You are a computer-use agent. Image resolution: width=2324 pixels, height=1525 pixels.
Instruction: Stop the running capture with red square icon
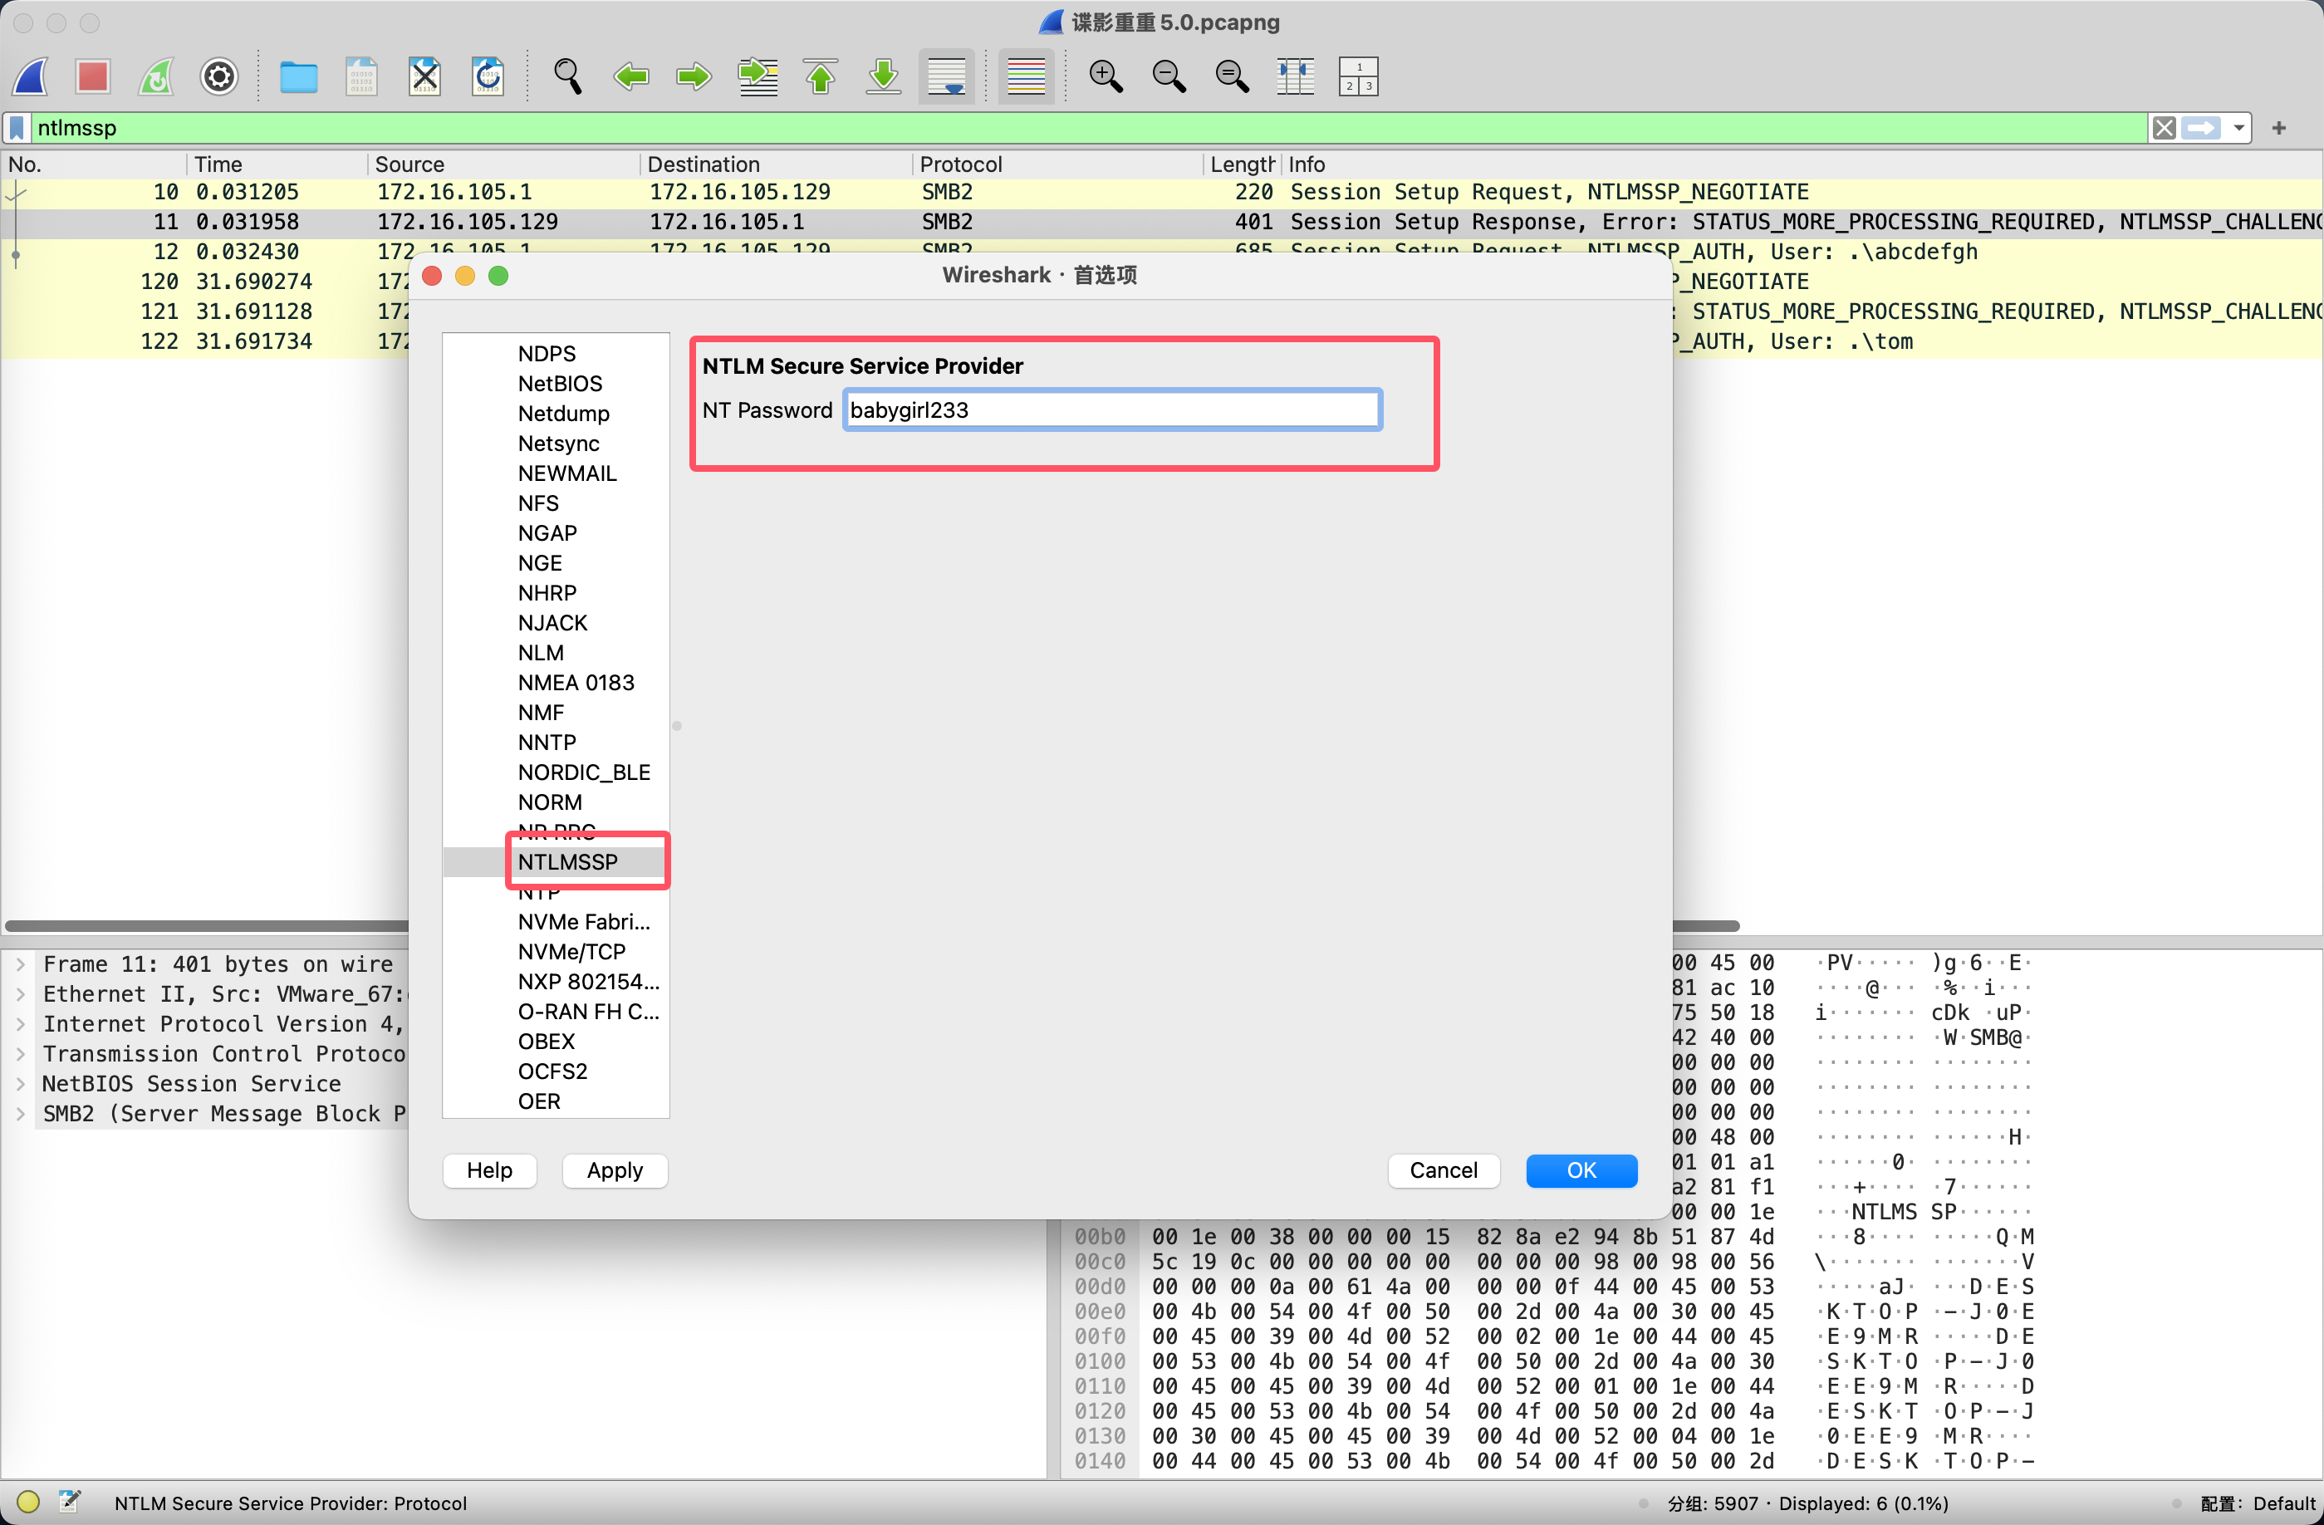pos(93,76)
